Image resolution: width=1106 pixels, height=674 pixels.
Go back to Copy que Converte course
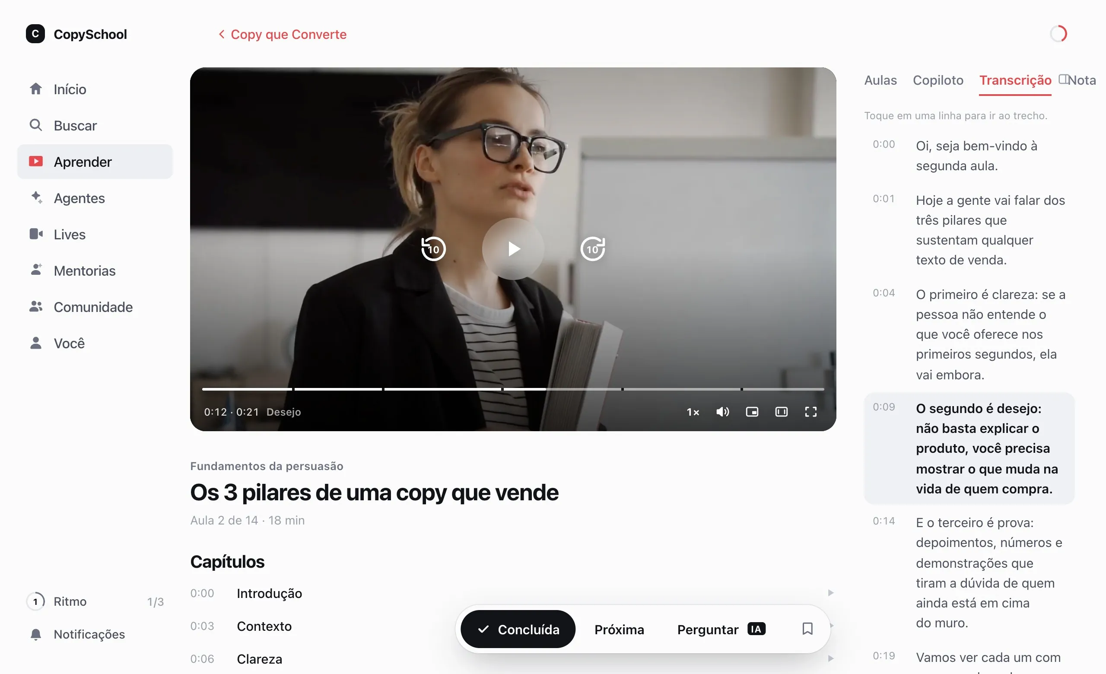(x=283, y=34)
